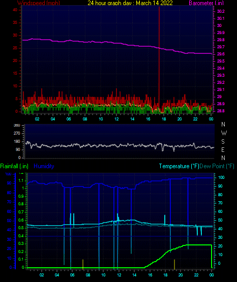The height and width of the screenshot is (282, 237).
Task: Click the S compass label beside direction graph
Action: (223, 142)
